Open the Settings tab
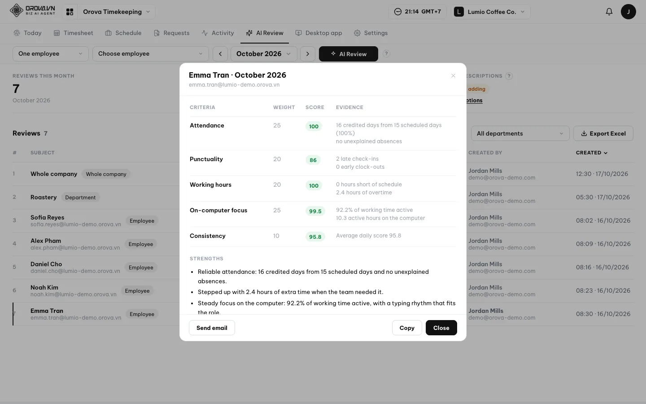 tap(371, 33)
